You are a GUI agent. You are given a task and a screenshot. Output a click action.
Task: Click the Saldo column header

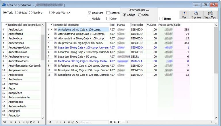pos(182,25)
